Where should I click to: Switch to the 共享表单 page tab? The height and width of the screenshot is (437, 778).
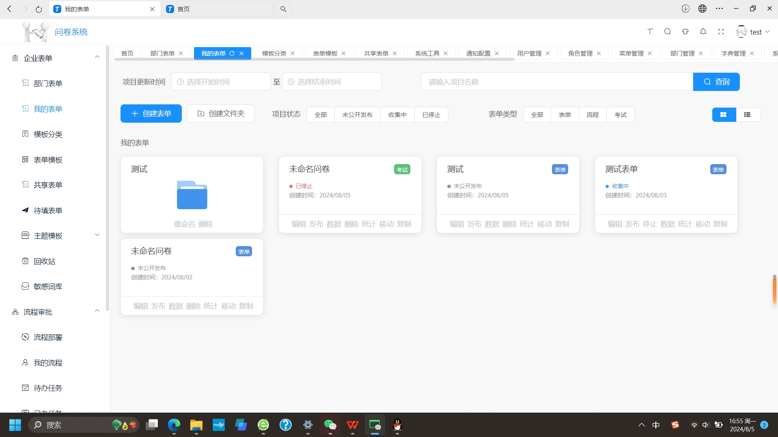(x=376, y=53)
